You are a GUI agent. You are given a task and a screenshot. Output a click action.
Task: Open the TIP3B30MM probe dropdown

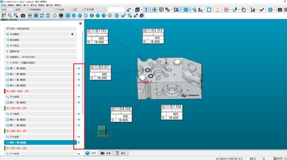(x=42, y=10)
